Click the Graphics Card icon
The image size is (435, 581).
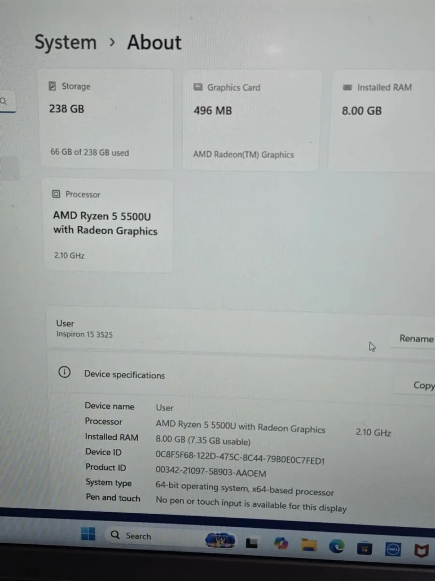[198, 87]
